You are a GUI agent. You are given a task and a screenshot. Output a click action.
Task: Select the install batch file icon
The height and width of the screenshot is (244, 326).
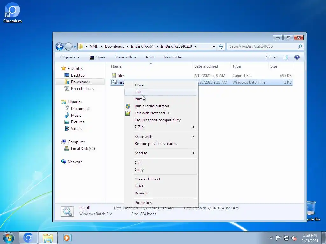coord(114,82)
